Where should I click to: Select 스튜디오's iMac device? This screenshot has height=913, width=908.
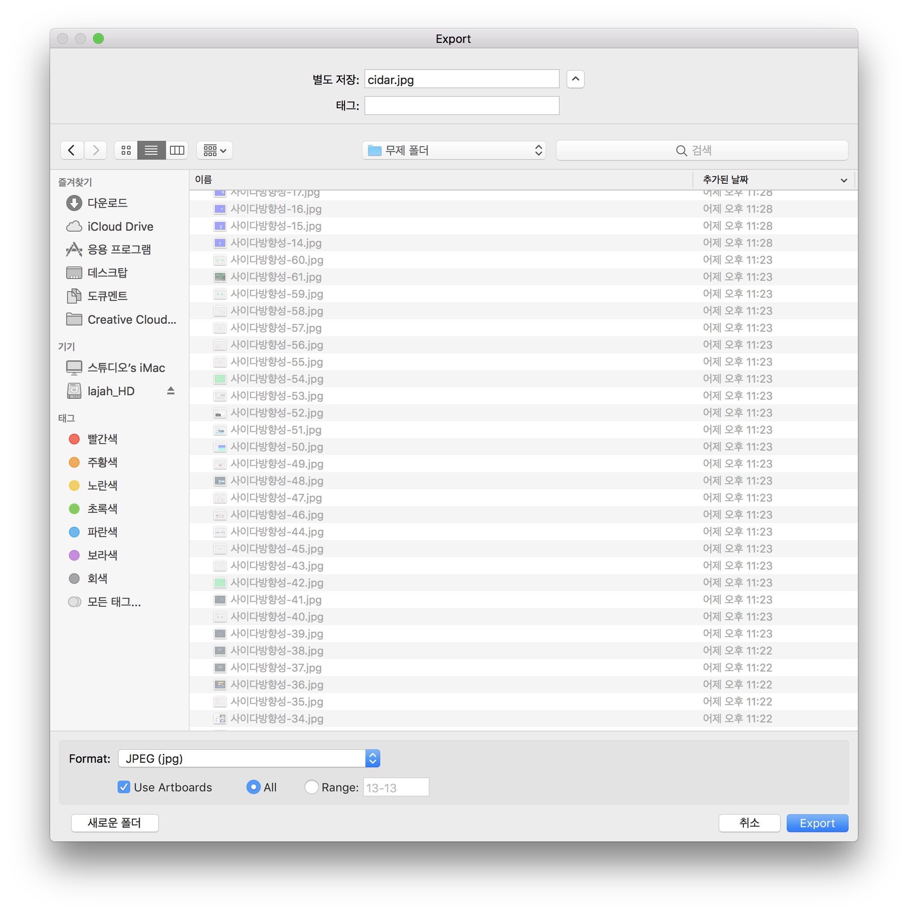(126, 368)
